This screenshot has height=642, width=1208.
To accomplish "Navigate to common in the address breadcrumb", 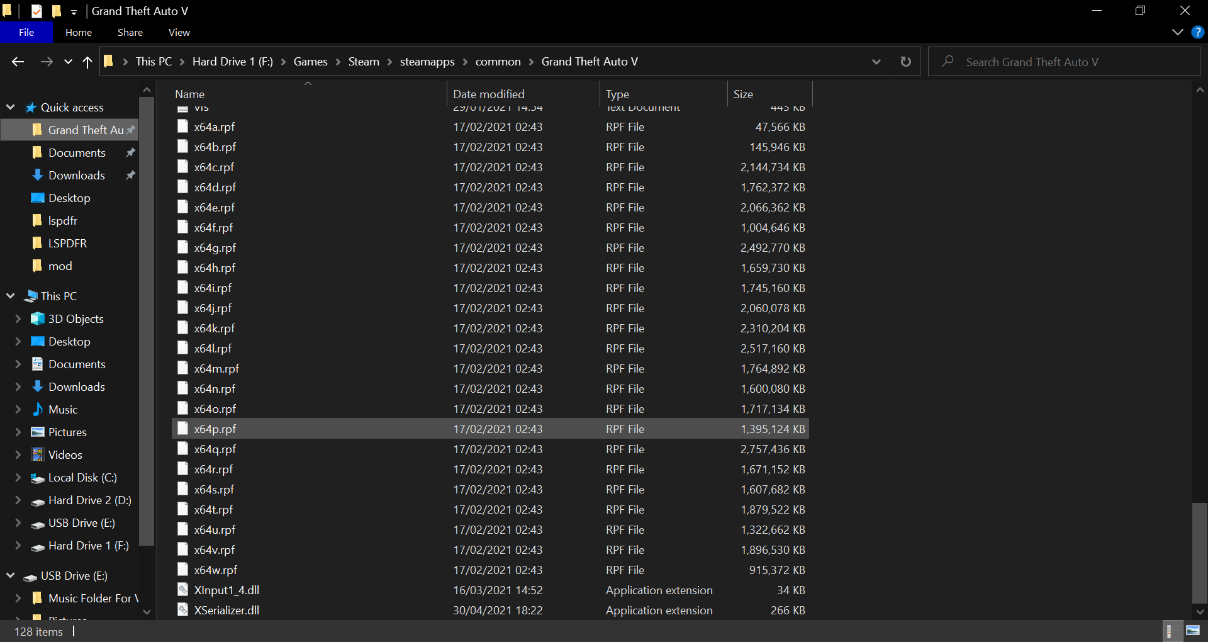I will tap(498, 62).
